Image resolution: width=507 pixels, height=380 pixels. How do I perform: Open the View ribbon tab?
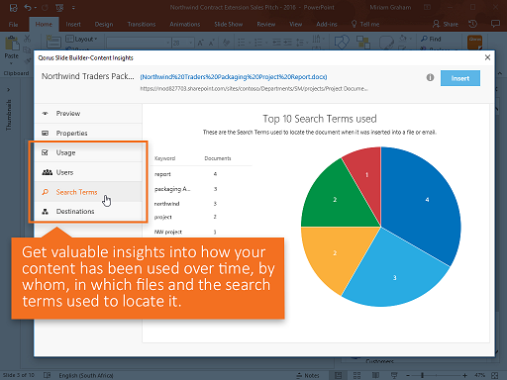[295, 25]
